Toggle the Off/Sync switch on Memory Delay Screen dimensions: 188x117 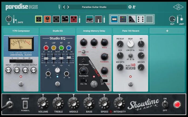(104, 81)
